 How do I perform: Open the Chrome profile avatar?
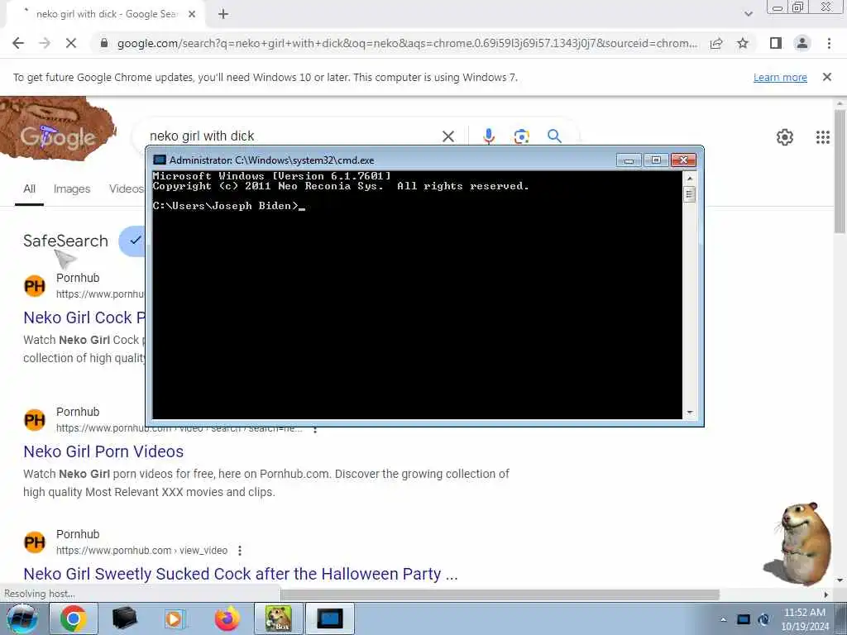tap(802, 43)
